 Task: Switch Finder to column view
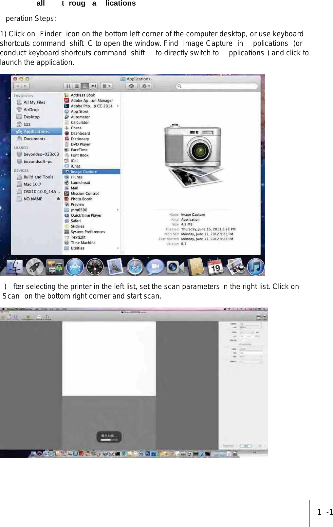pos(85,86)
